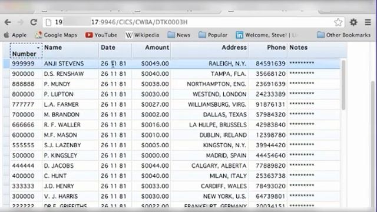Viewport: 377px width, 212px height.
Task: Open the Google Maps bookmark
Action: coord(56,35)
